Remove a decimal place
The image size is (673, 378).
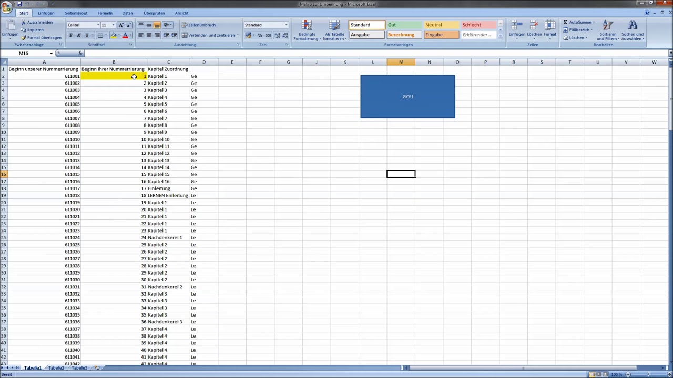284,35
